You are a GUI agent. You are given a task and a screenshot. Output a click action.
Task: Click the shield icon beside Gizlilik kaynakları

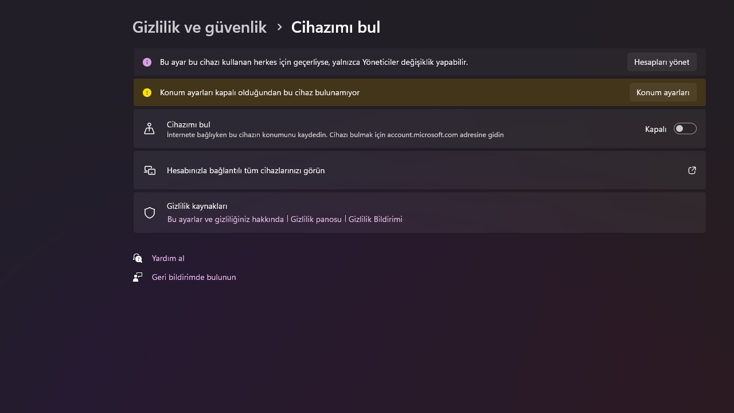coord(149,213)
